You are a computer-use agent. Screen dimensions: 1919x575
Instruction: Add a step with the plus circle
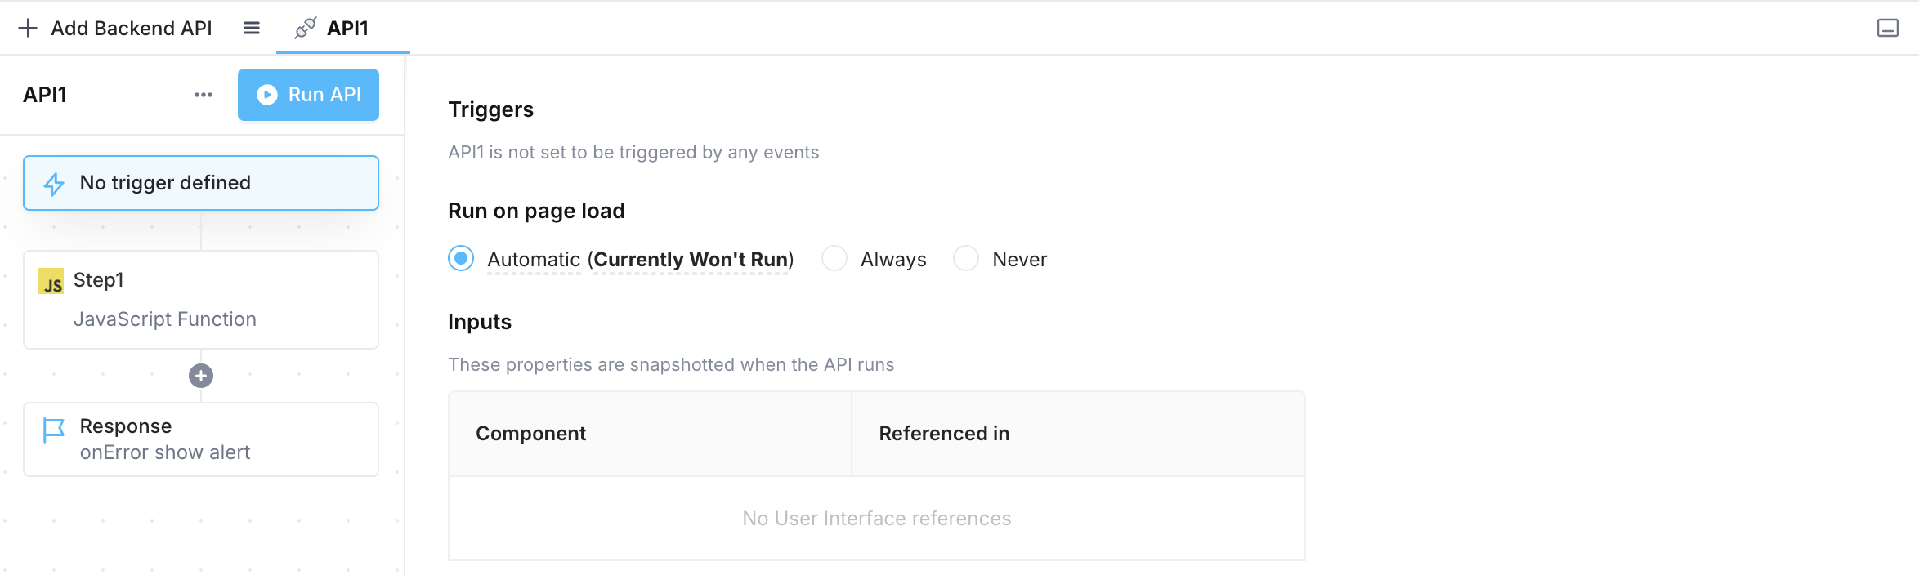pyautogui.click(x=201, y=376)
